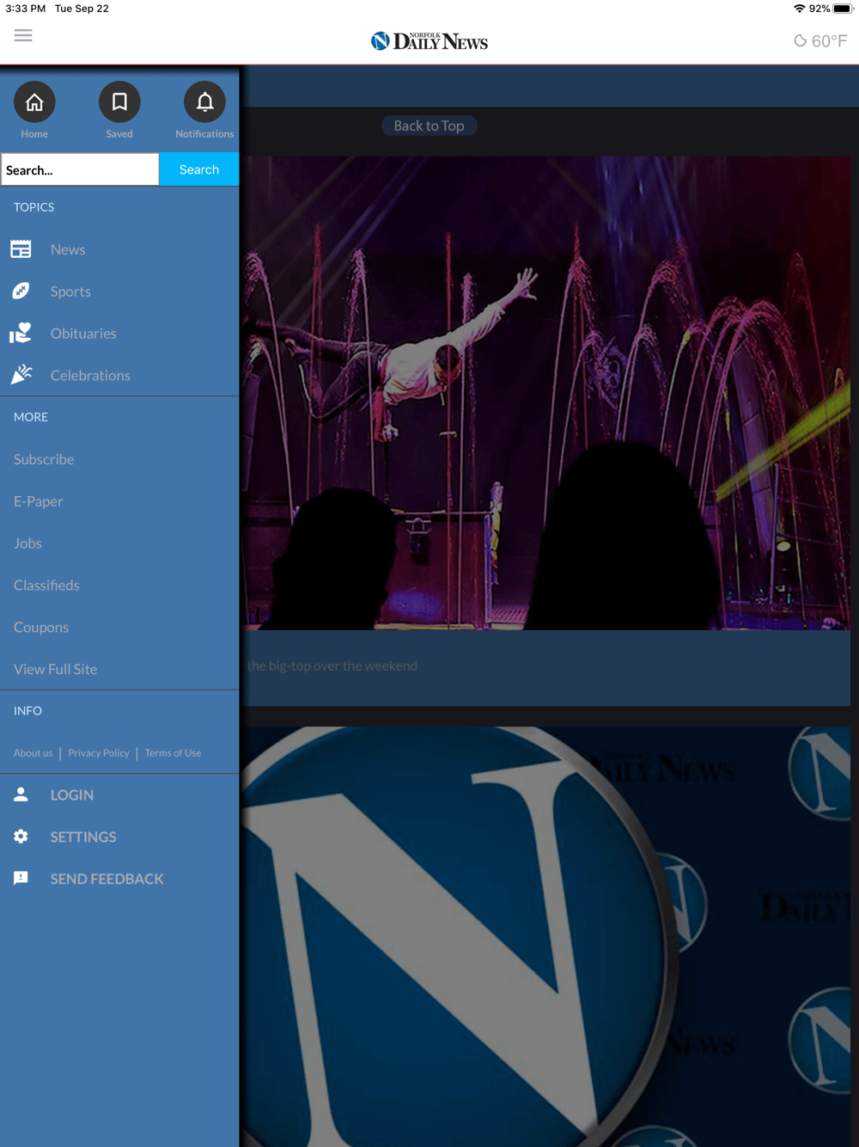Image resolution: width=859 pixels, height=1147 pixels.
Task: Tap the Norfolk Daily News logo
Action: coord(429,40)
